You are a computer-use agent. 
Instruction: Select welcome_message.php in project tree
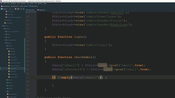[13, 17]
